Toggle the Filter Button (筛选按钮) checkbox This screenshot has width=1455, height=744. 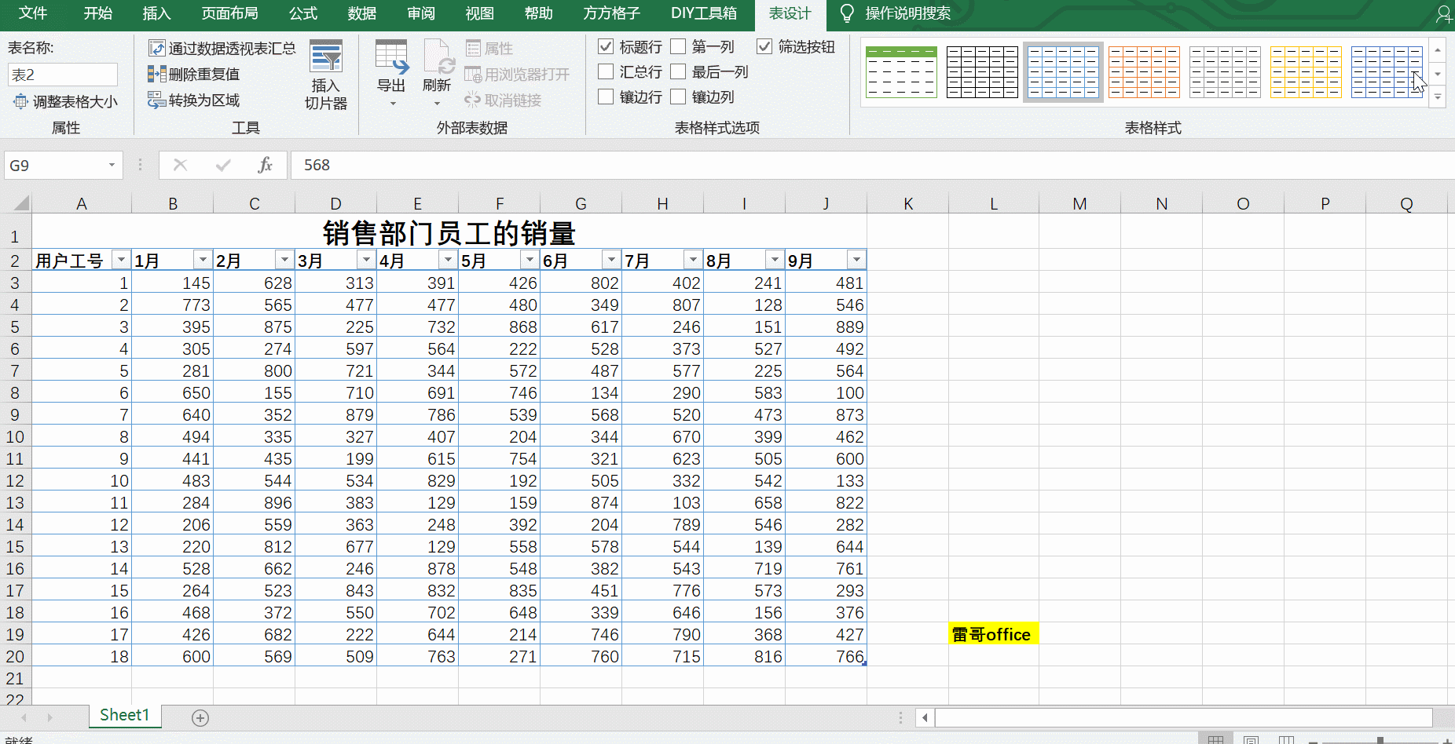tap(764, 46)
